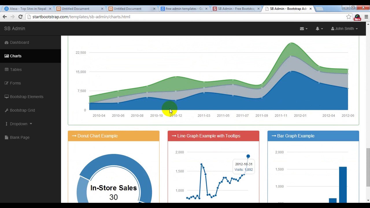Click the arrow icon in Line Graph header
The height and width of the screenshot is (208, 370).
coord(174,136)
